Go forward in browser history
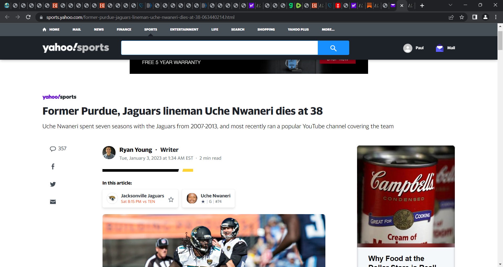This screenshot has width=503, height=267. pos(18,17)
